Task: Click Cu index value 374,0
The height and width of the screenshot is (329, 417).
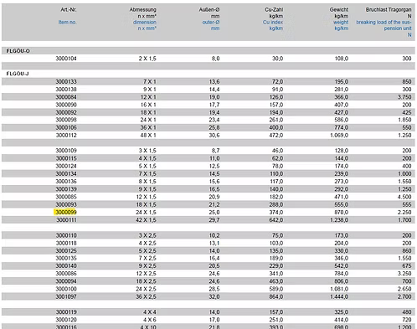Action: point(276,213)
